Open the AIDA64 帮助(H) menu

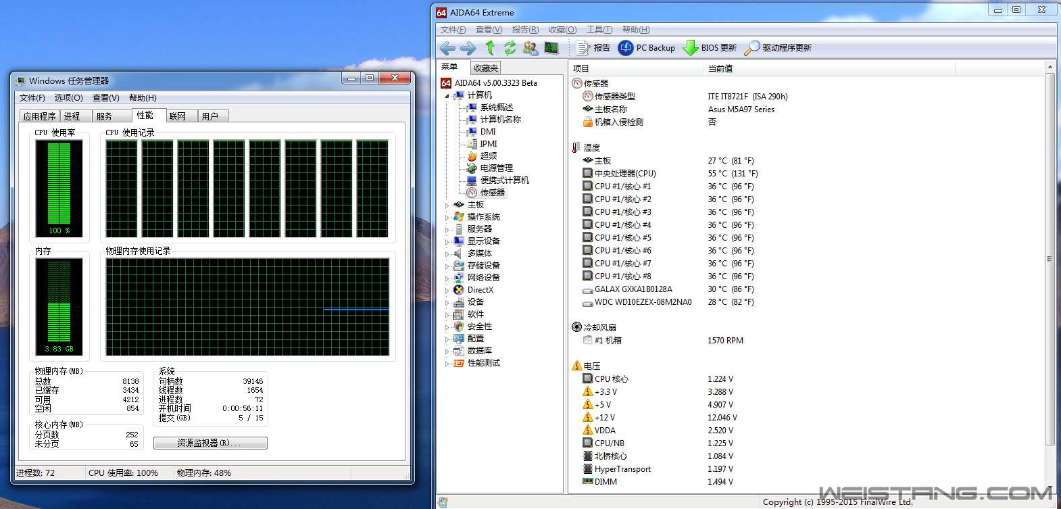point(635,30)
